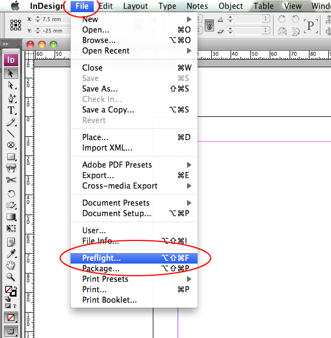The image size is (331, 338).
Task: Expand Cross-media Export submenu
Action: 134,186
